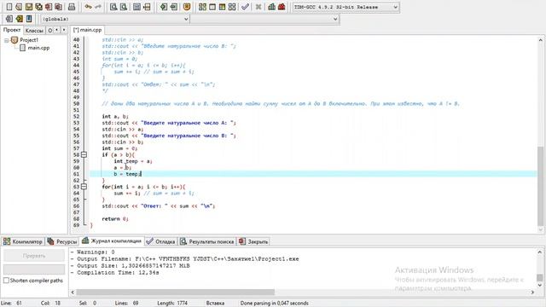The height and width of the screenshot is (307, 546).
Task: Open the empty member function dropdown
Action: click(335, 19)
